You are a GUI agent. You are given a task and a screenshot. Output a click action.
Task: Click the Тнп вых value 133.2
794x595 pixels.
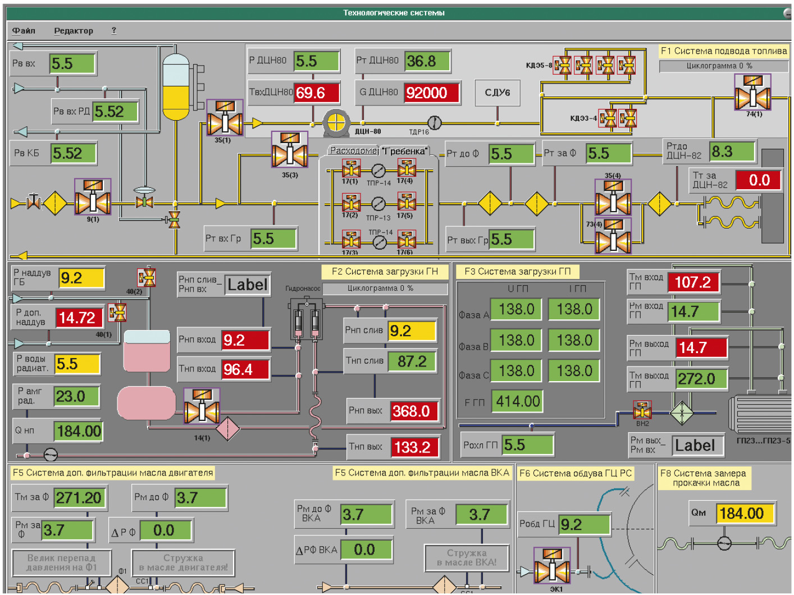point(414,447)
